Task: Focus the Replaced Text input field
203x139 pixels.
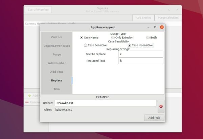Action: click(141, 61)
